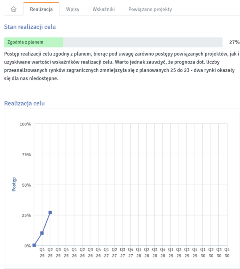Click the green Zgodnie z planem progress fill
This screenshot has width=240, height=269.
pyautogui.click(x=34, y=42)
